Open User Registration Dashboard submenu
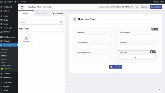 point(4,49)
